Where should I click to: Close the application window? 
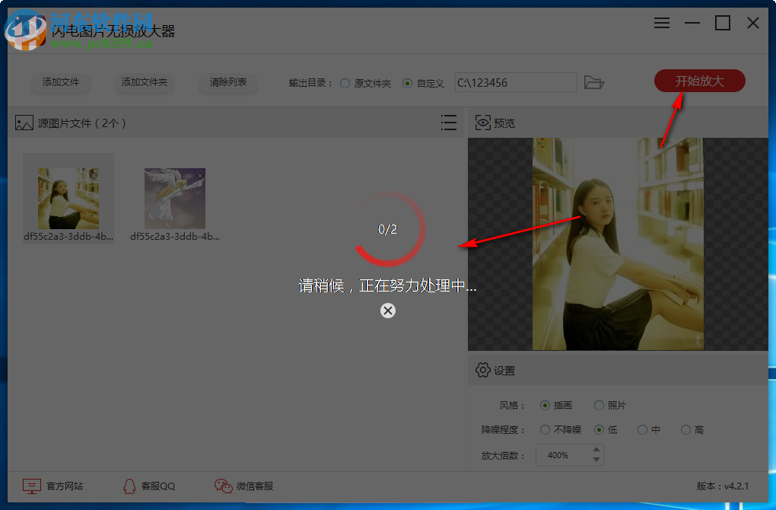[x=753, y=23]
